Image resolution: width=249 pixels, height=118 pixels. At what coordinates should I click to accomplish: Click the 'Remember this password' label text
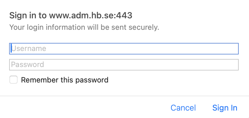[x=65, y=80]
